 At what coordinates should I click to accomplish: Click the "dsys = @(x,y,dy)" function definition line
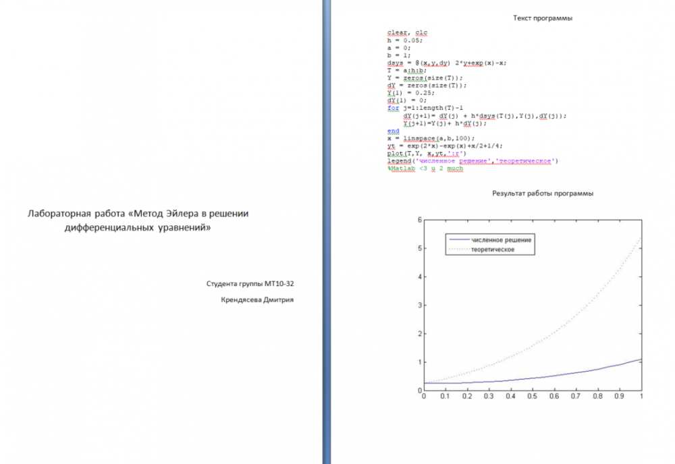pyautogui.click(x=447, y=63)
